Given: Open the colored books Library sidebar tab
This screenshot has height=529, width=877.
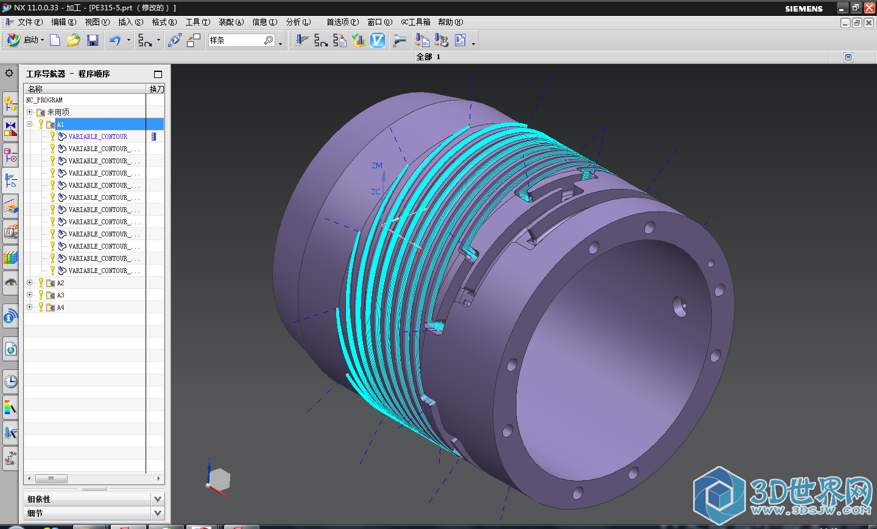Looking at the screenshot, I should [x=10, y=257].
